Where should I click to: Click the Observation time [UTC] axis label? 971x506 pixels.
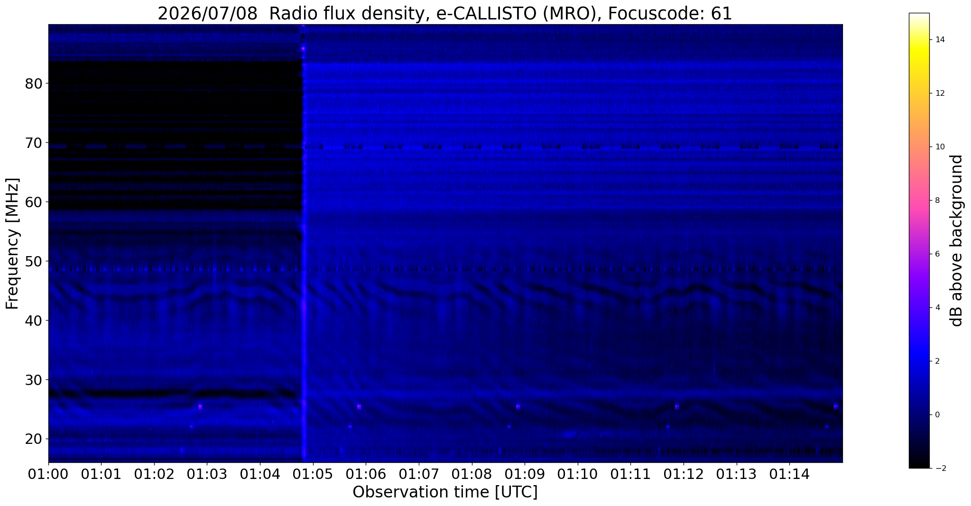pos(445,492)
